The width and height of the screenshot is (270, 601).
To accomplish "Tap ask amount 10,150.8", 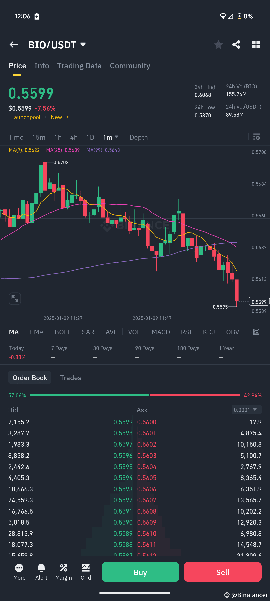I will pyautogui.click(x=249, y=444).
